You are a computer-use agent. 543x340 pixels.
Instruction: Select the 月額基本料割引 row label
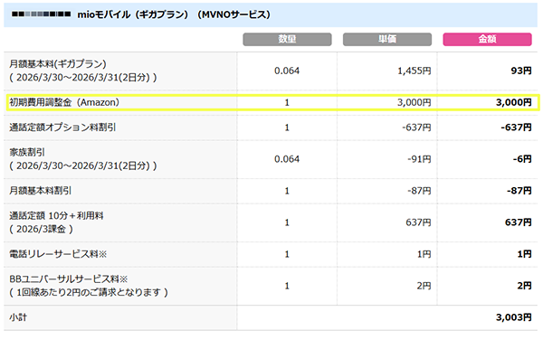[x=40, y=191]
